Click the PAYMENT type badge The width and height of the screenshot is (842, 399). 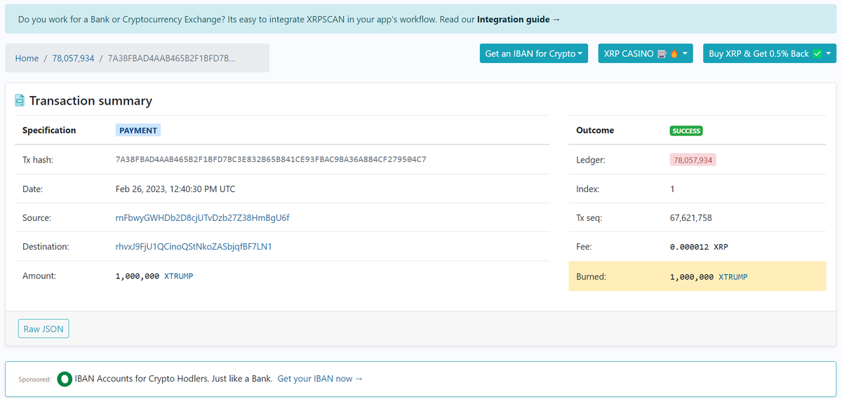[138, 130]
